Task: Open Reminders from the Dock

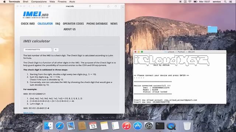Action: (115, 126)
